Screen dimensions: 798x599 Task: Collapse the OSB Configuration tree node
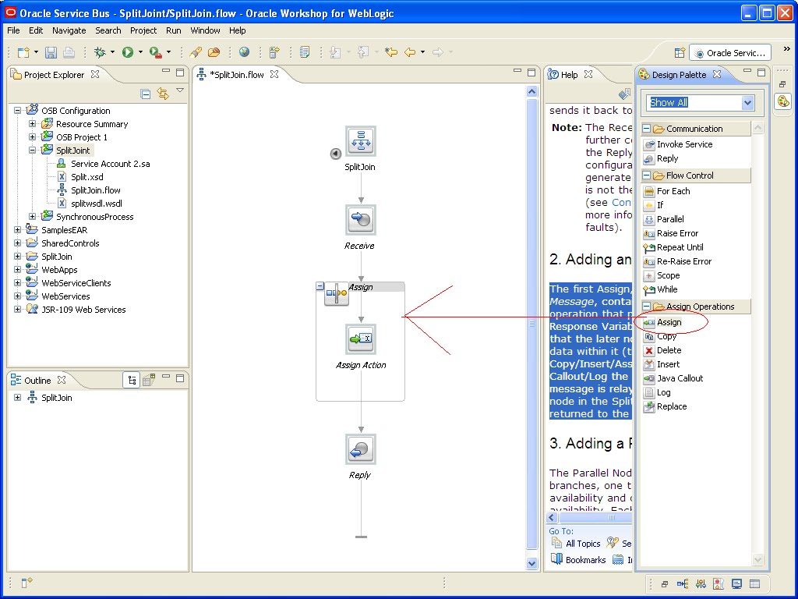[x=17, y=111]
